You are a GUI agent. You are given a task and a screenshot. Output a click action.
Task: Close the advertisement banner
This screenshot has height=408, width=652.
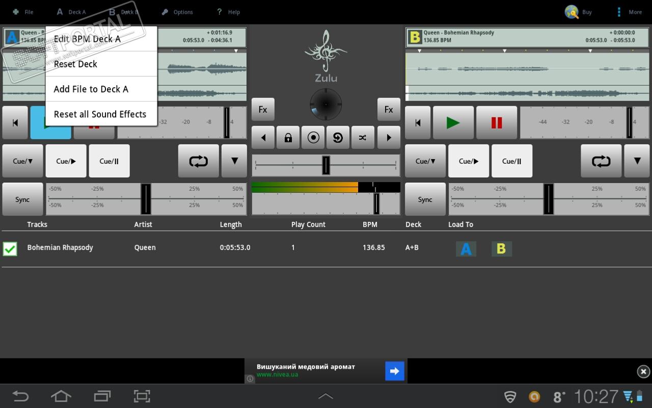click(643, 371)
